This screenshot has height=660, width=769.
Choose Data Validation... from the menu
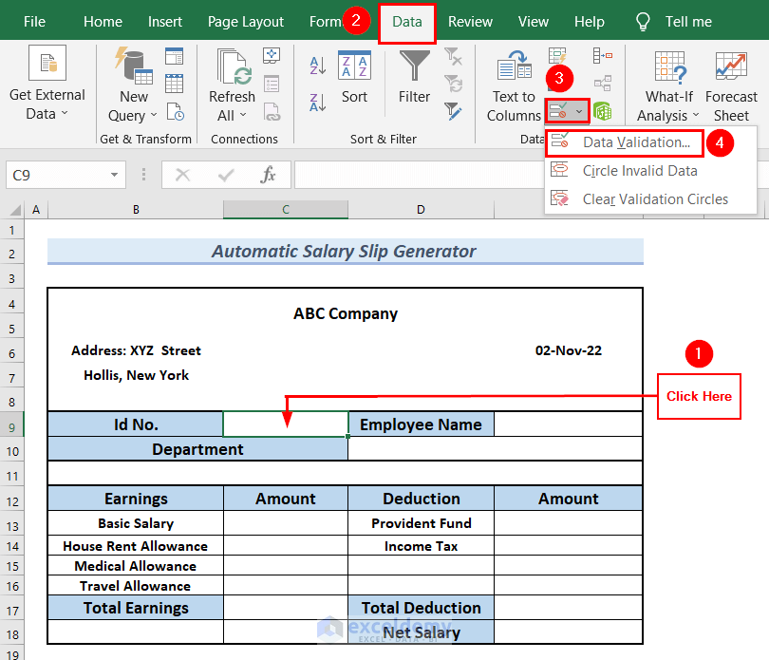point(636,142)
